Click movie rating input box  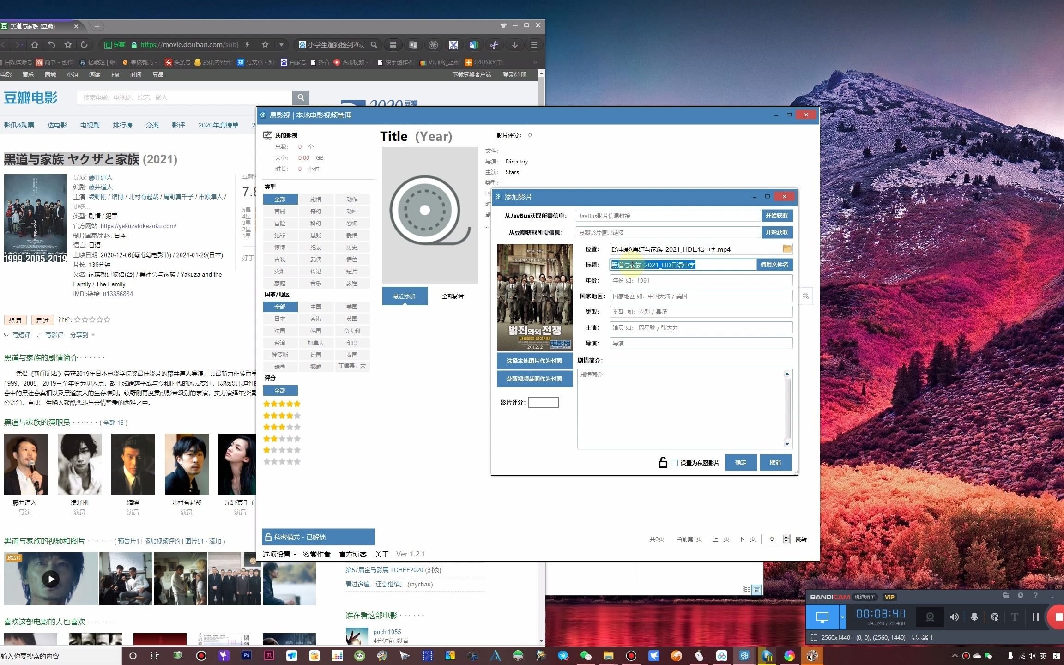[x=543, y=402]
